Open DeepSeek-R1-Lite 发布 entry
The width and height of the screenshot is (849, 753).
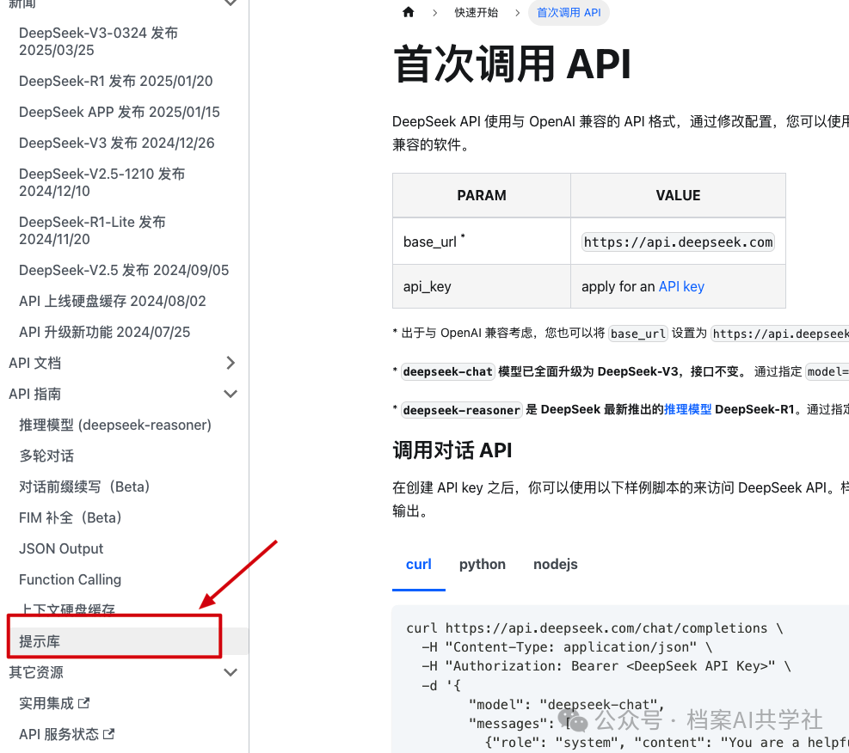[93, 230]
